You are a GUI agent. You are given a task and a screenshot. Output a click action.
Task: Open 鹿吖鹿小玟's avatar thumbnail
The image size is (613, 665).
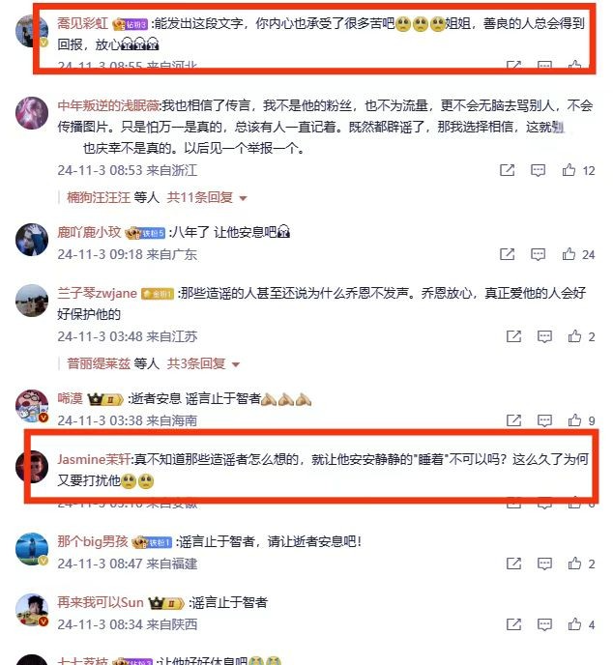pyautogui.click(x=32, y=240)
